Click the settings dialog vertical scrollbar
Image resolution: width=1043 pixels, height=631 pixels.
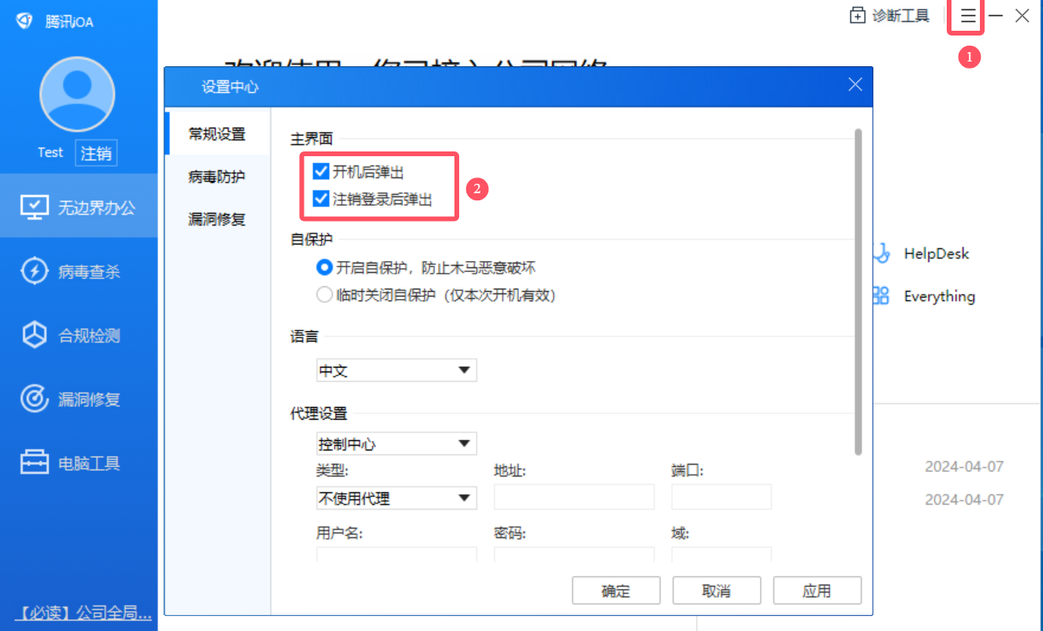858,292
